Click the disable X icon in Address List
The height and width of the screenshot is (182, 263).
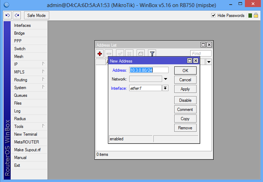(129, 54)
